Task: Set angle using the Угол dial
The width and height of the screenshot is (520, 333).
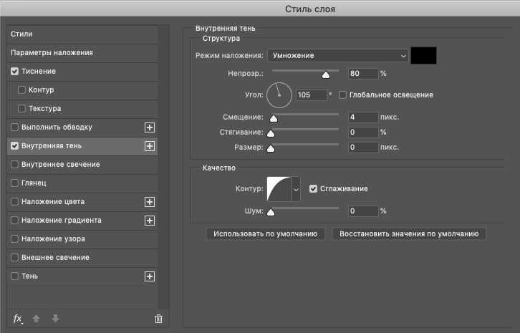Action: click(279, 95)
